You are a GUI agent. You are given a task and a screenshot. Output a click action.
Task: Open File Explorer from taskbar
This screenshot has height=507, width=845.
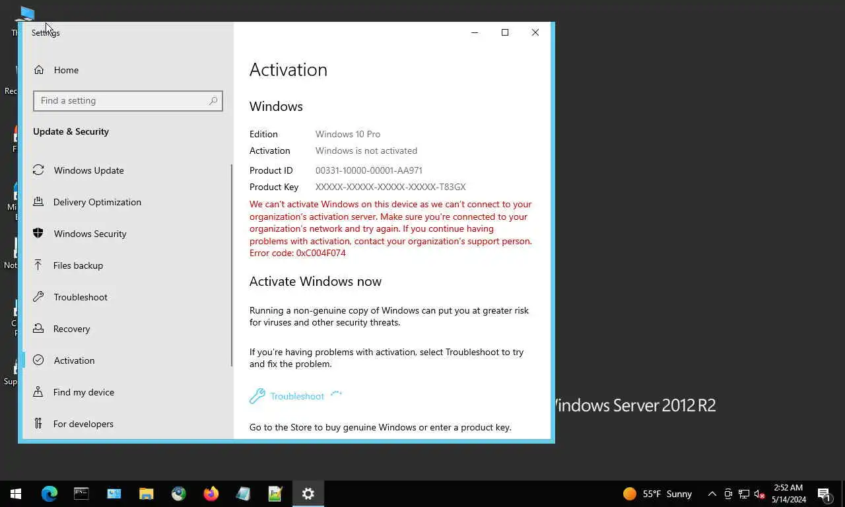[x=146, y=494]
